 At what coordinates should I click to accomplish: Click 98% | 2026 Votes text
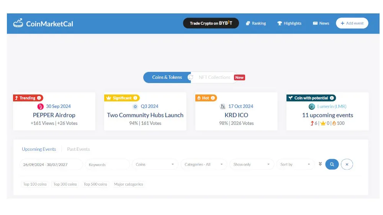(x=236, y=123)
